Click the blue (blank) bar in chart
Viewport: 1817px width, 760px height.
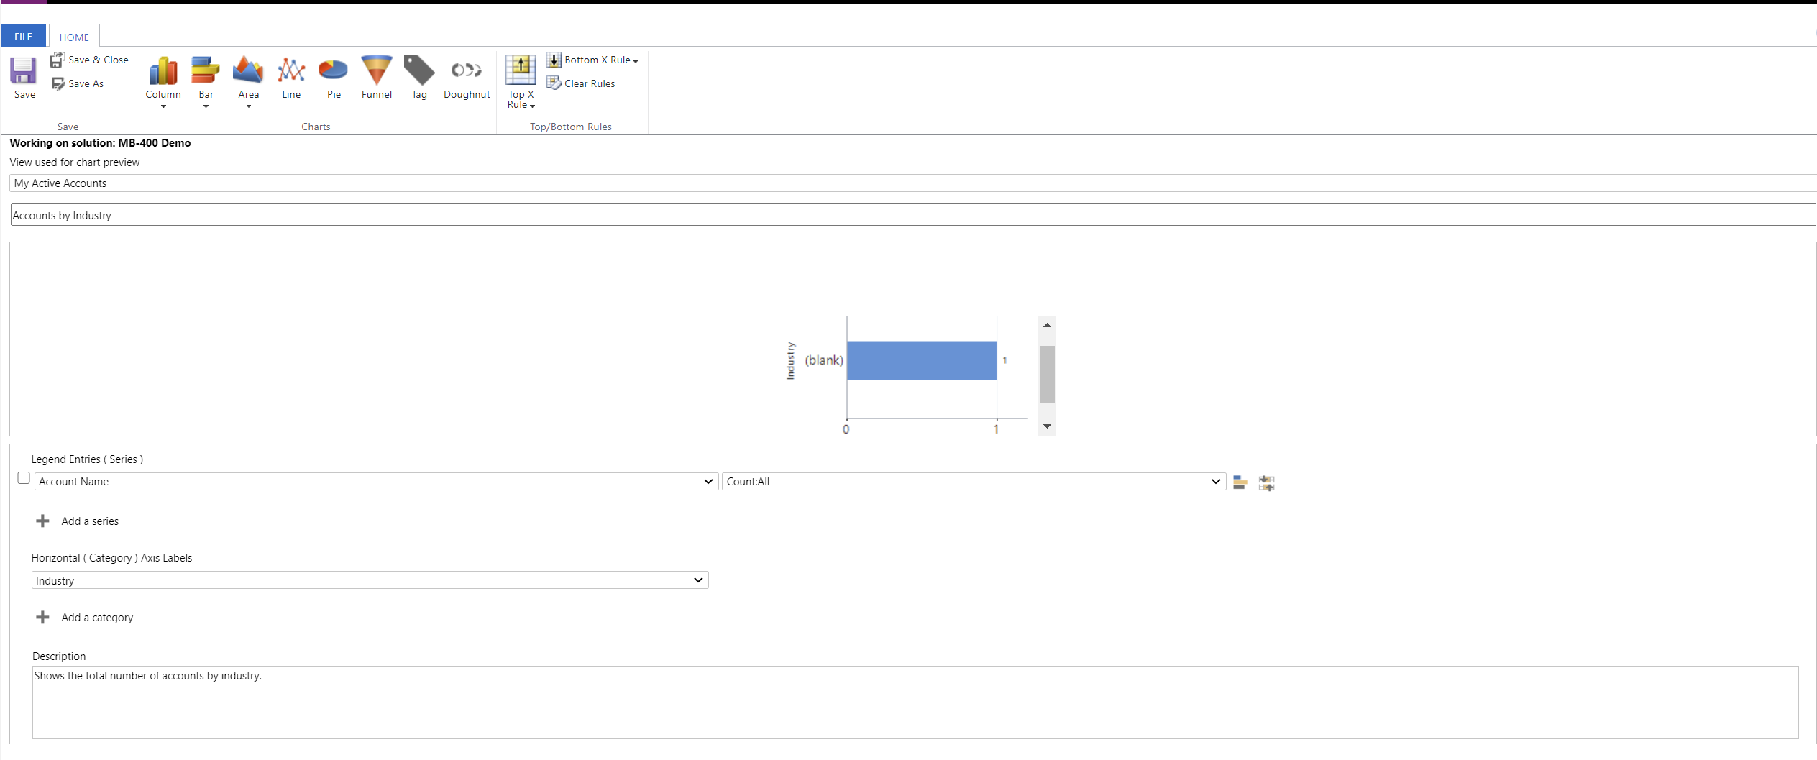pos(921,360)
